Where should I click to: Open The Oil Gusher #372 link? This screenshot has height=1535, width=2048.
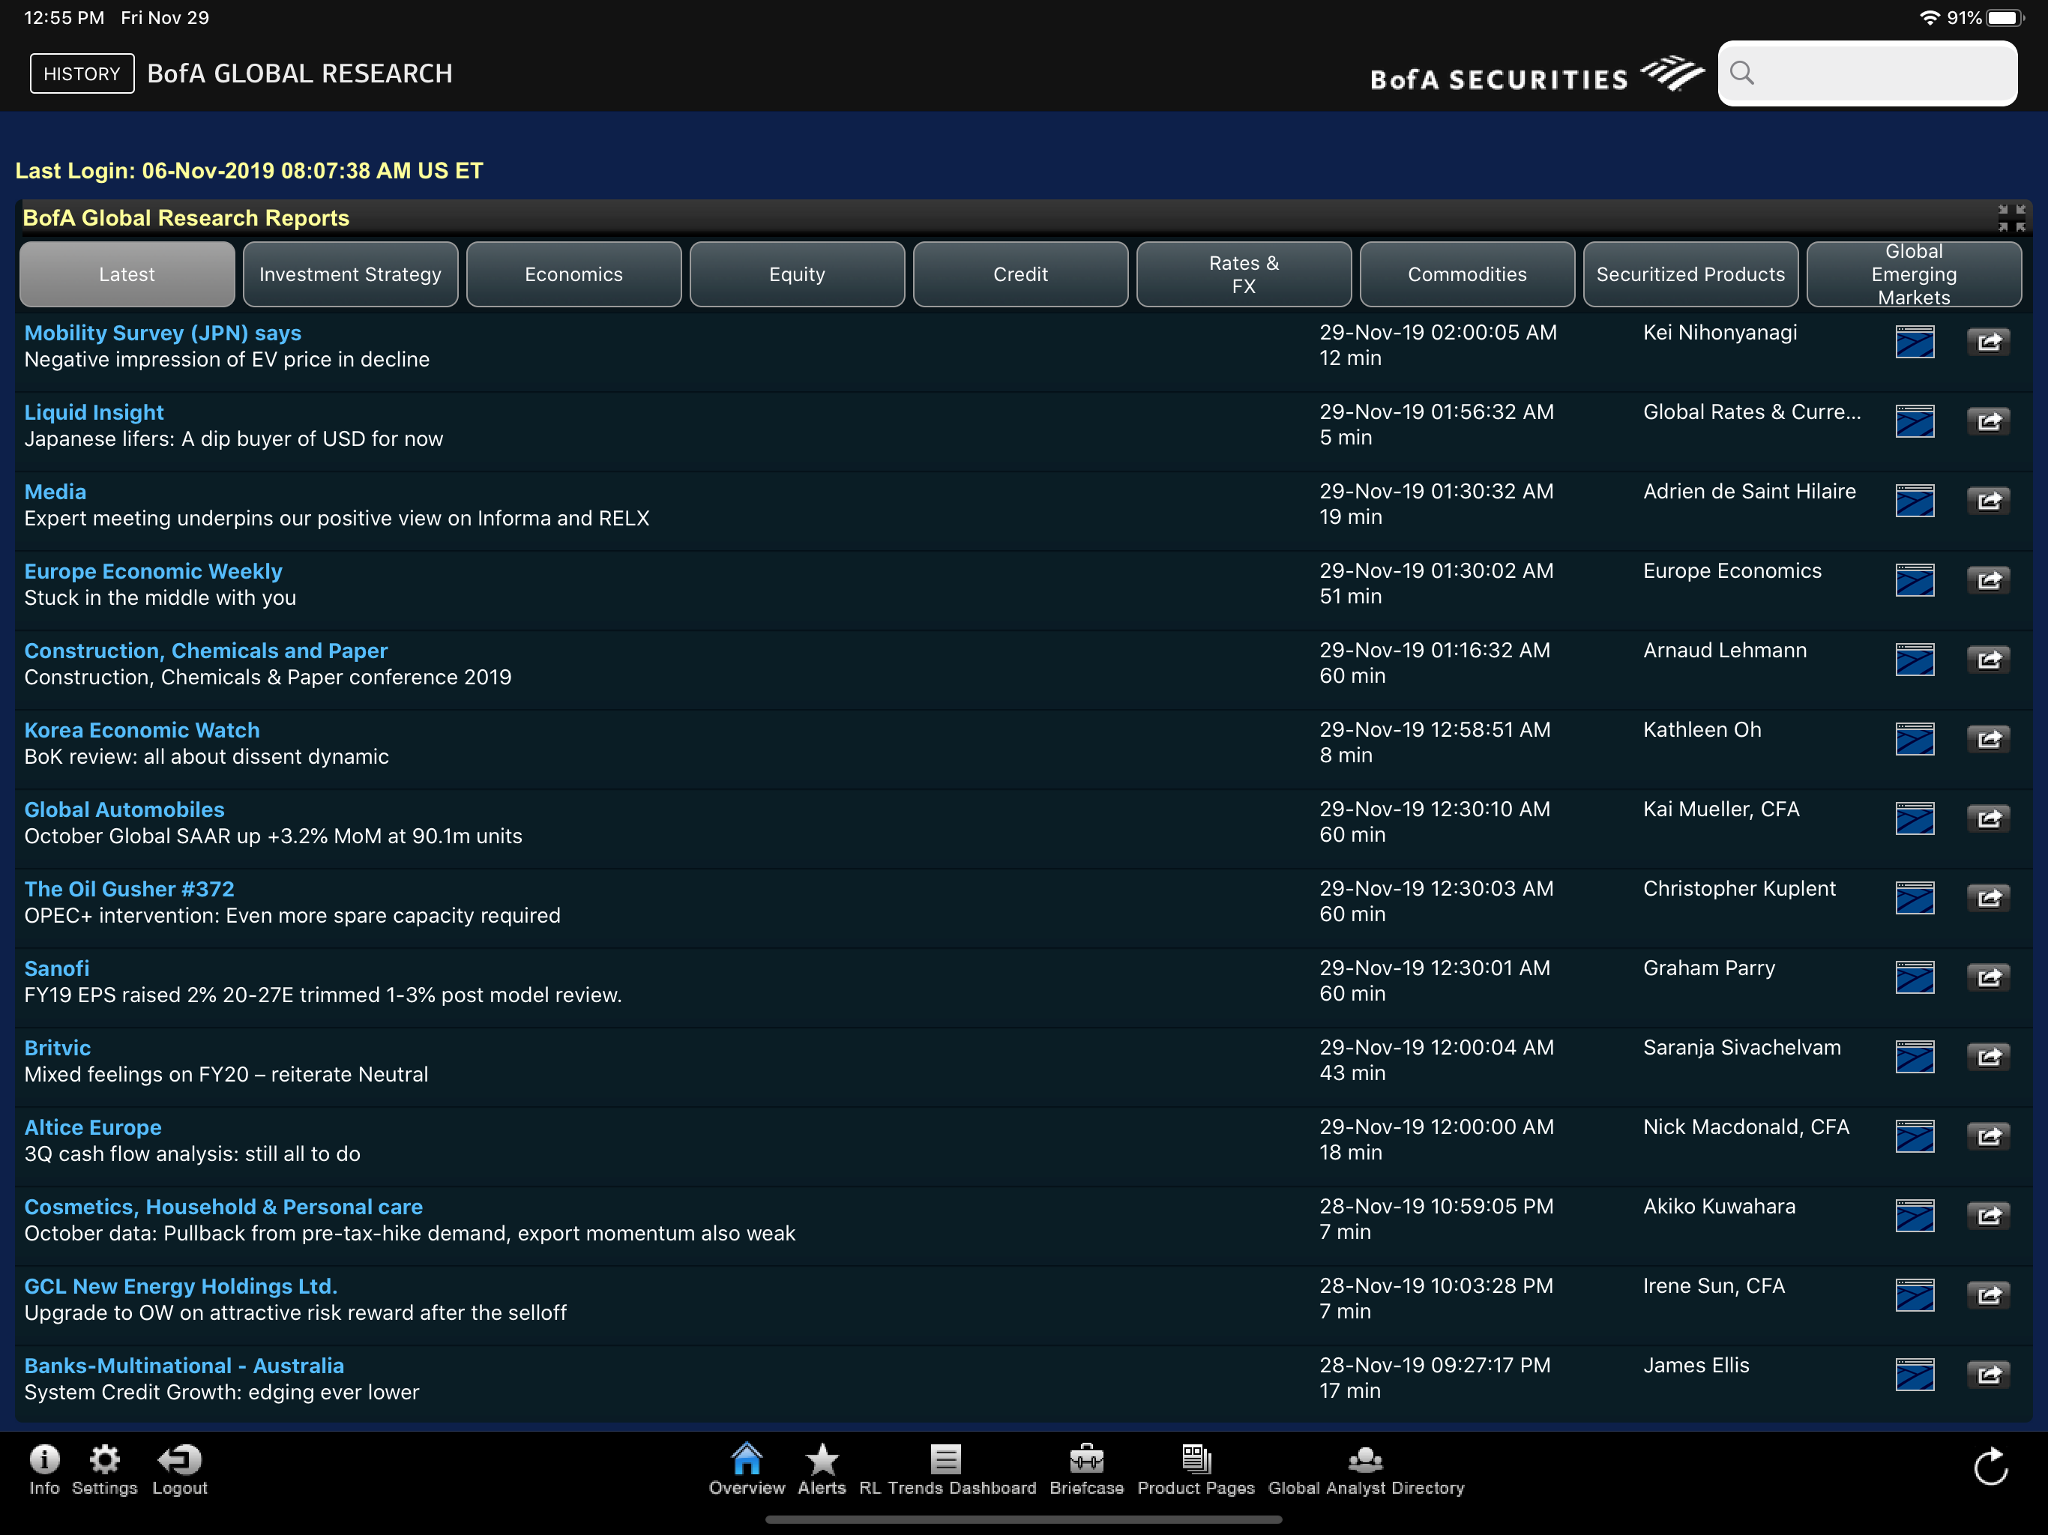(x=129, y=890)
